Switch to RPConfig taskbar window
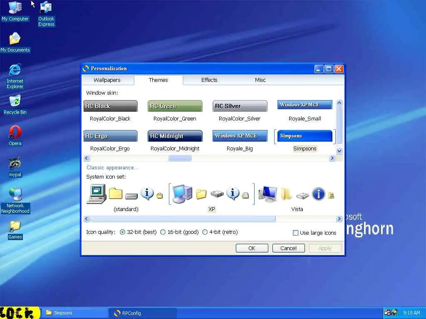426x319 pixels. 143,313
